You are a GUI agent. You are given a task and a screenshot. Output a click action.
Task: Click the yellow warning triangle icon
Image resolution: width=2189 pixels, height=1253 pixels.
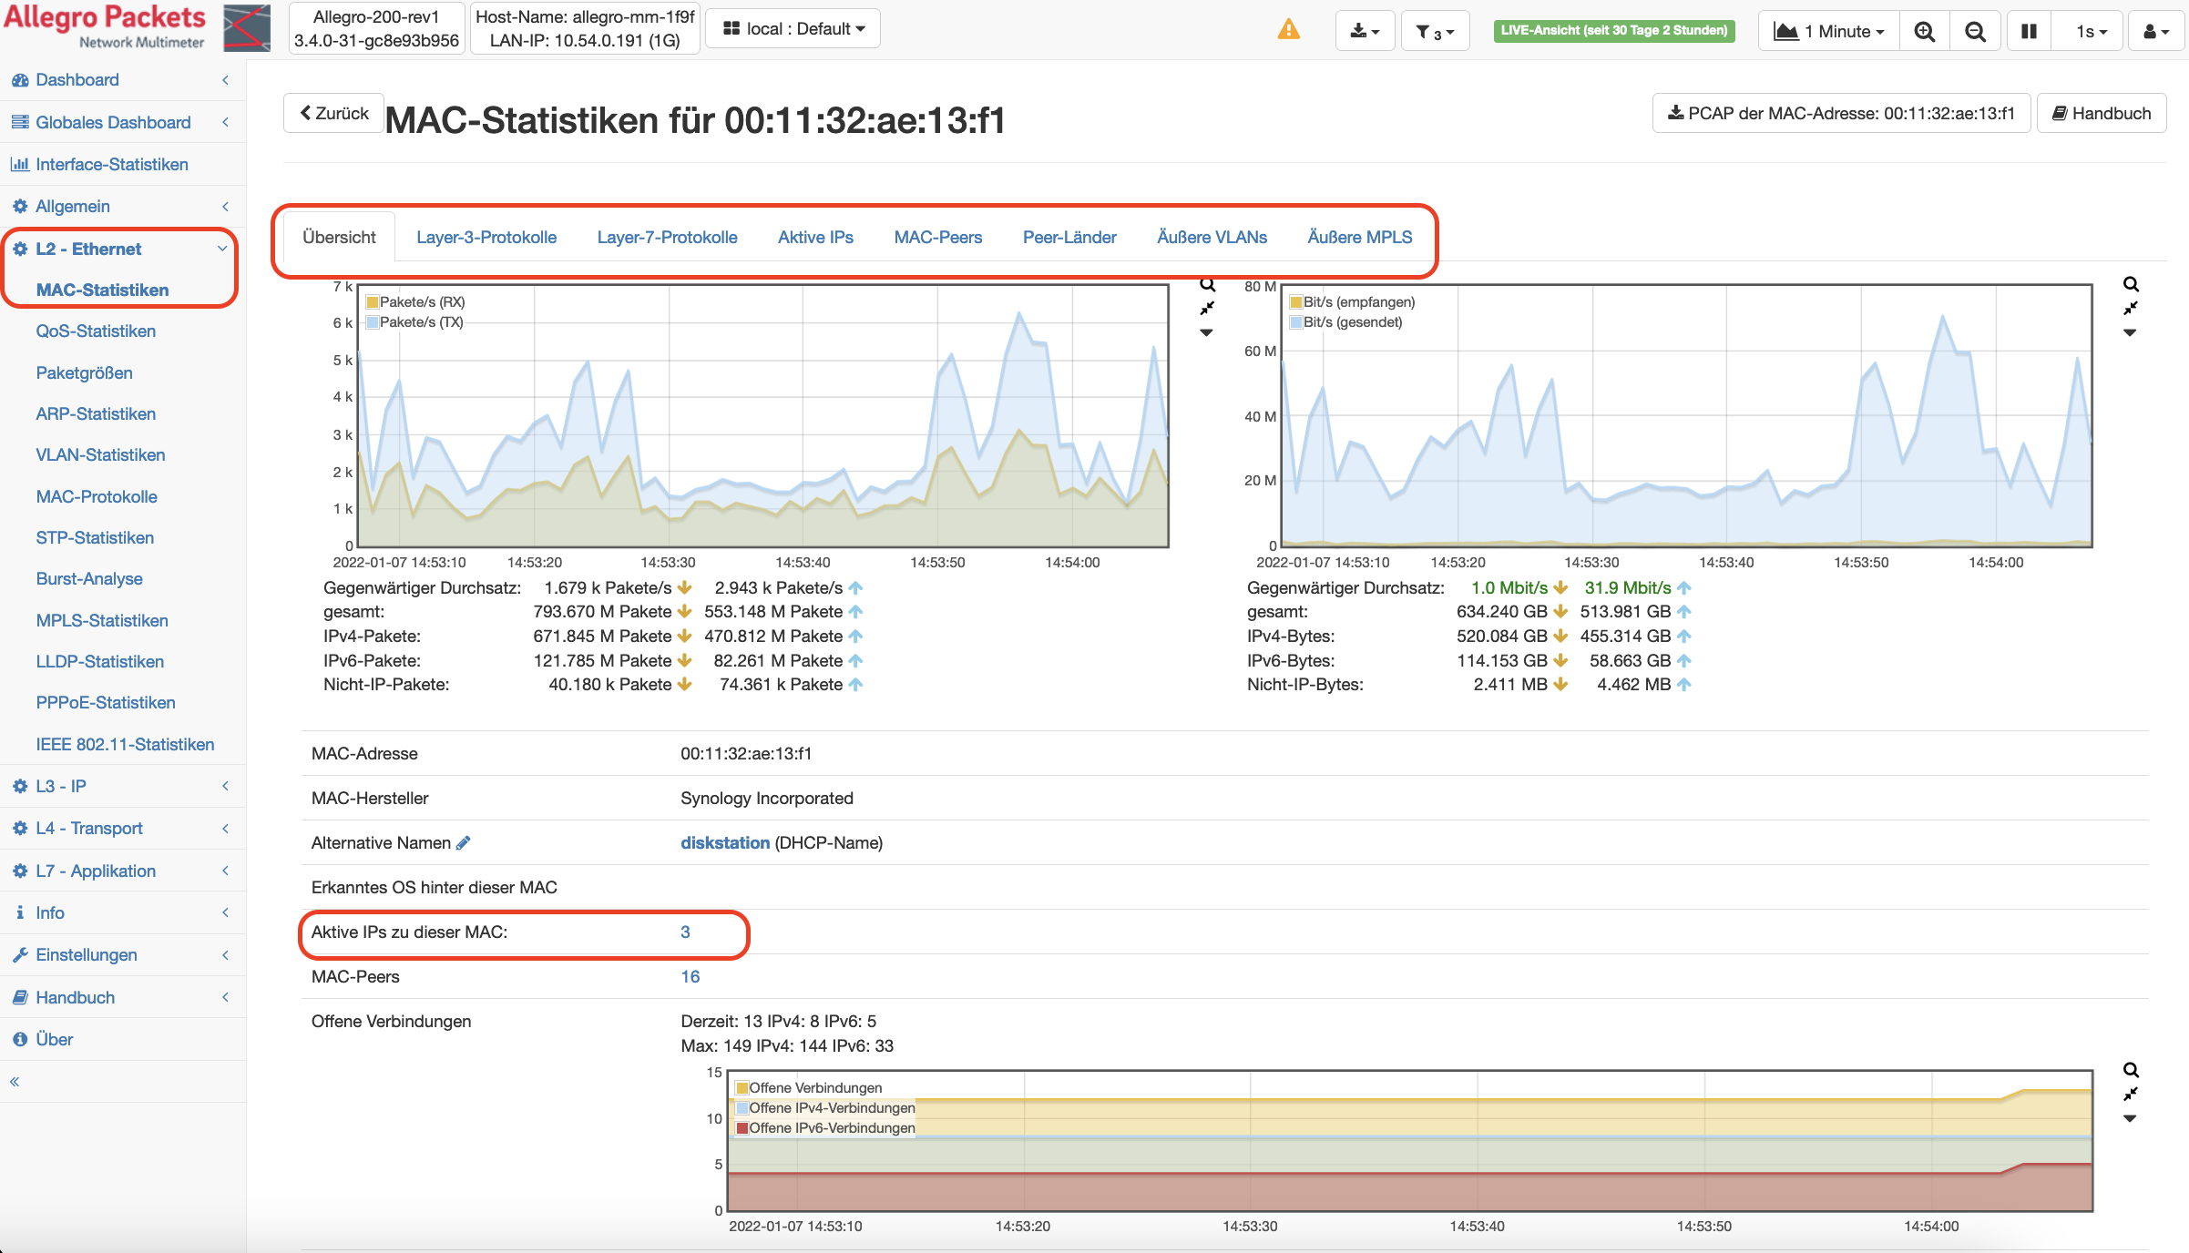1288,30
